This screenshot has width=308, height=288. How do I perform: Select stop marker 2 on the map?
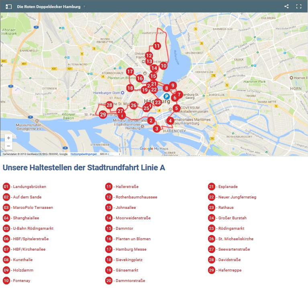151,121
